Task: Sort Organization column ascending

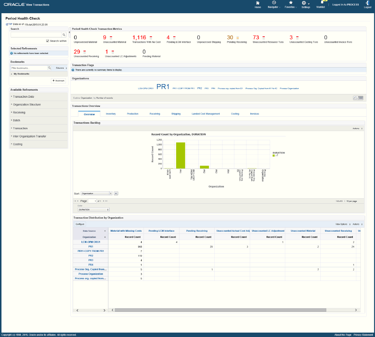Action: coord(105,237)
